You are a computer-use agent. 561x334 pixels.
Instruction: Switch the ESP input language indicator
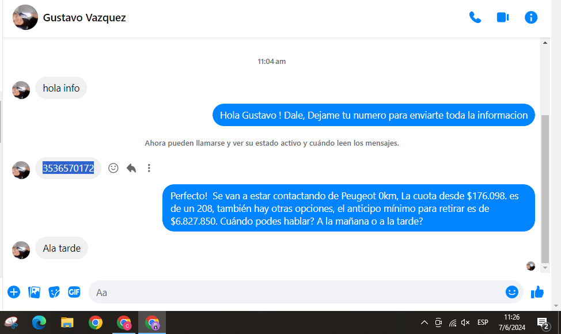click(483, 322)
